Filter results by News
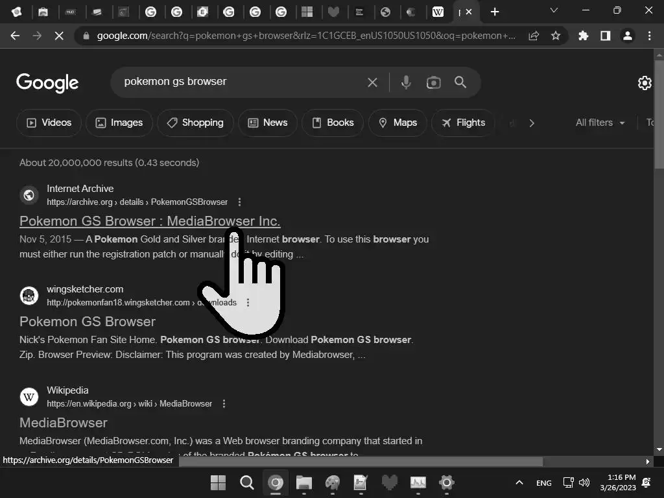 (268, 123)
